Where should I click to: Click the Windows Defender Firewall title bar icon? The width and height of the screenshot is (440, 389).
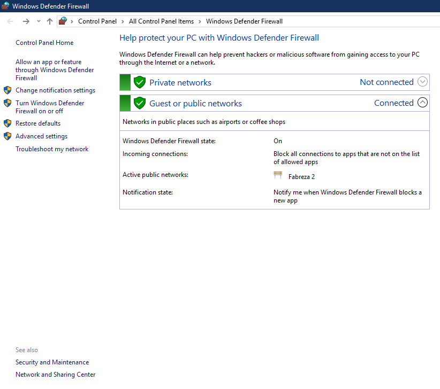pos(5,6)
